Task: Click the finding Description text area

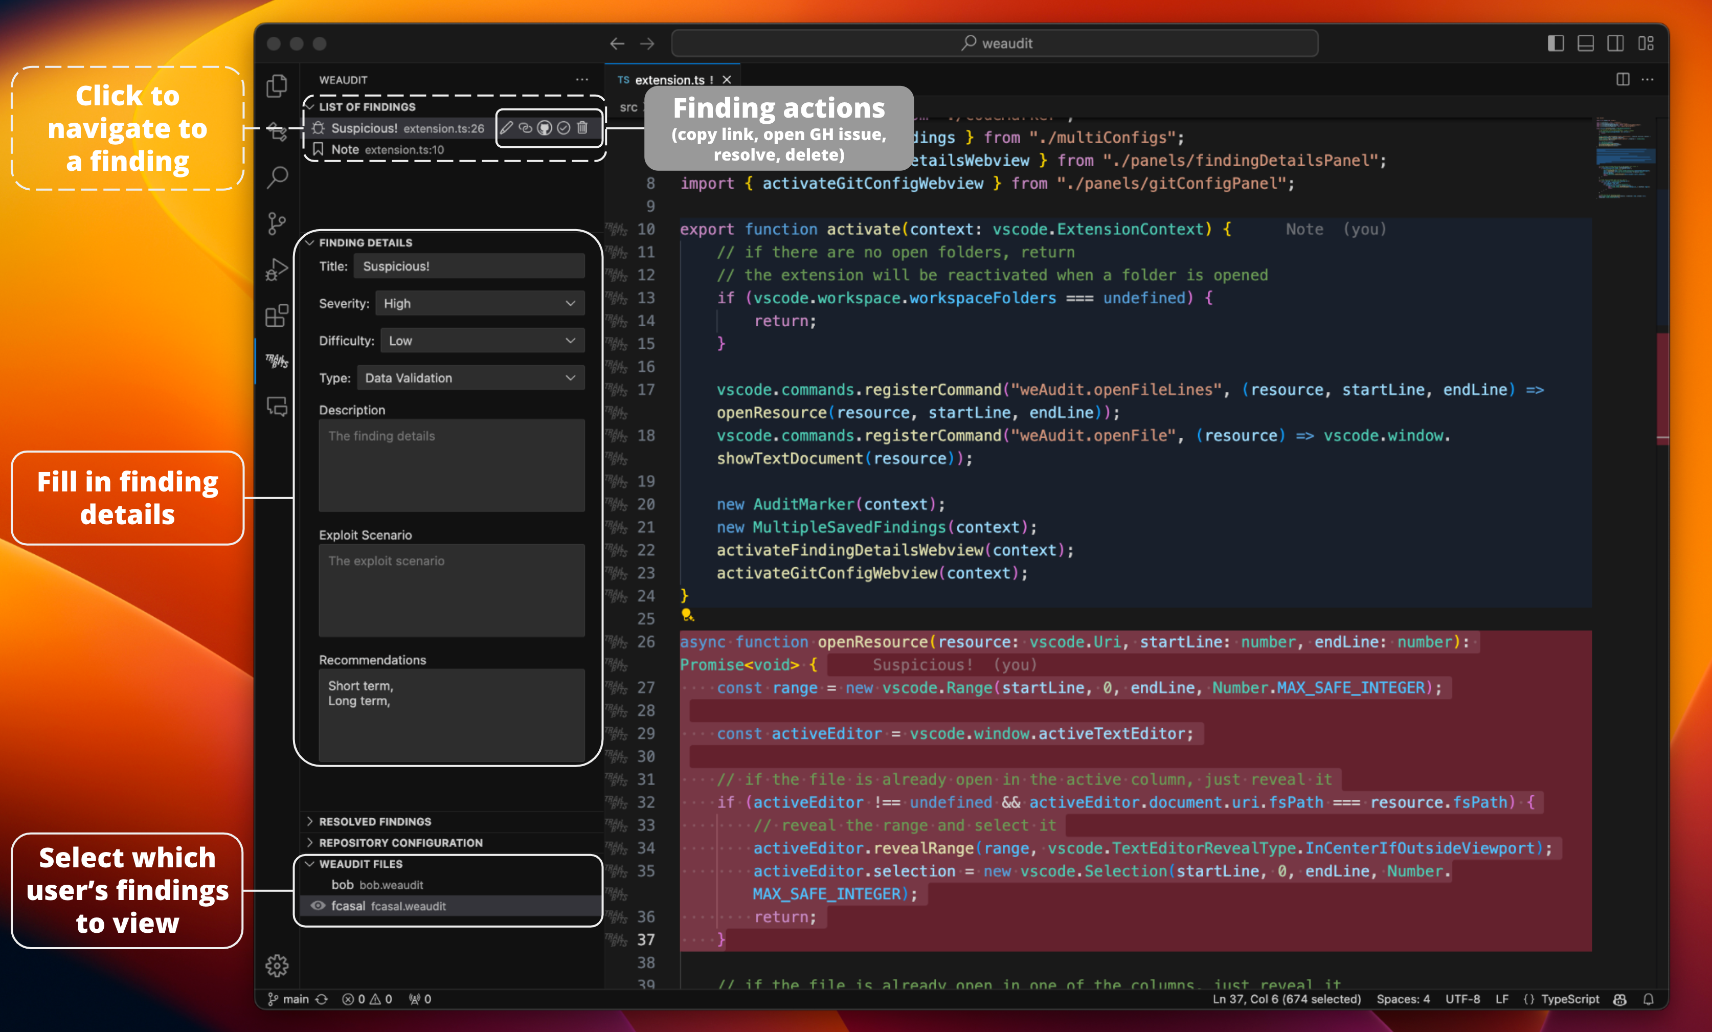Action: 452,465
